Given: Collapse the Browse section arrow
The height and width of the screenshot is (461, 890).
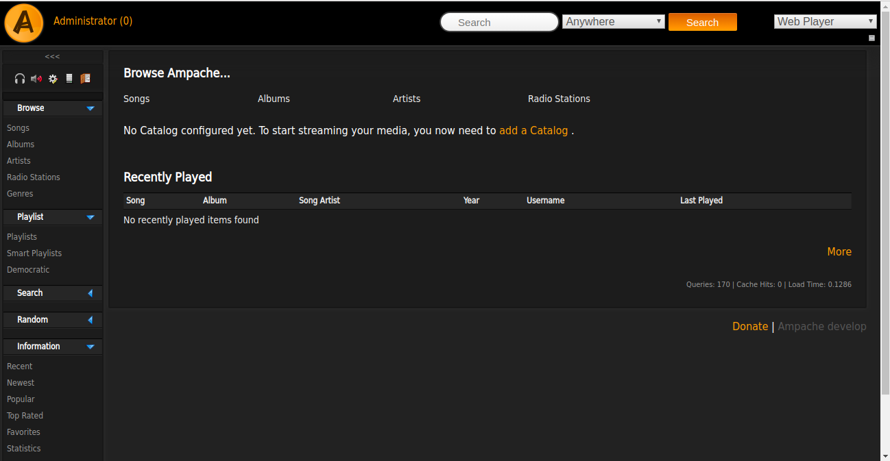Looking at the screenshot, I should pos(91,108).
